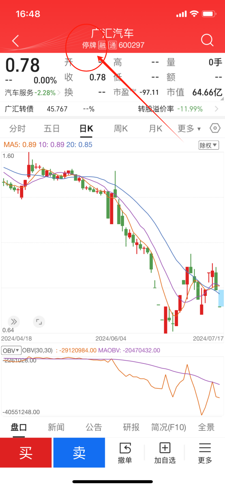The image size is (225, 488).
Task: Tap the 2024/07/17 date label
Action: [x=208, y=338]
